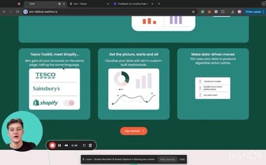Image resolution: width=266 pixels, height=165 pixels.
Task: Click the orange bar chart at top
Action: (149, 21)
